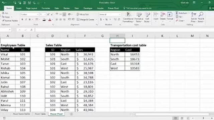Open Format as Table gallery
The image size is (214, 120).
(x=139, y=17)
